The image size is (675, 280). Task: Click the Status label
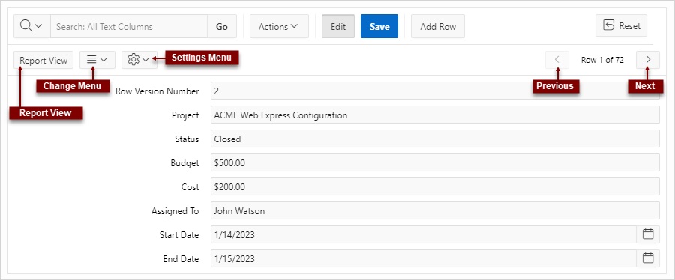(x=187, y=139)
